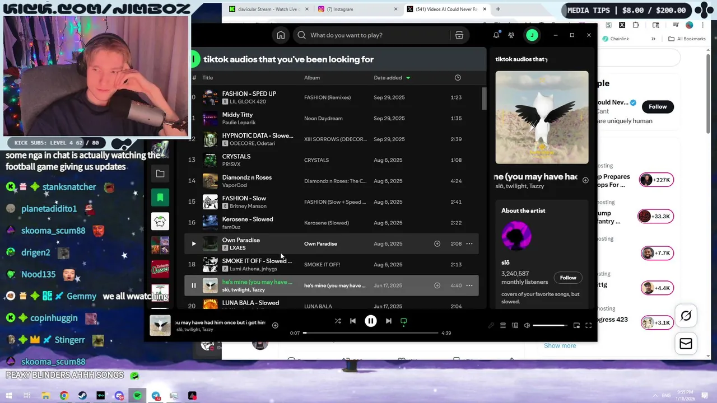Expand hidden bookmarks chevron in Chrome
Viewport: 717px width, 403px height.
click(653, 39)
